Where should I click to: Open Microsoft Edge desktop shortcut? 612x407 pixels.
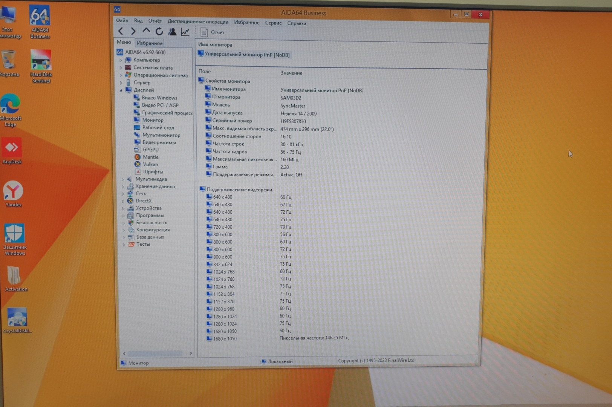(x=11, y=110)
